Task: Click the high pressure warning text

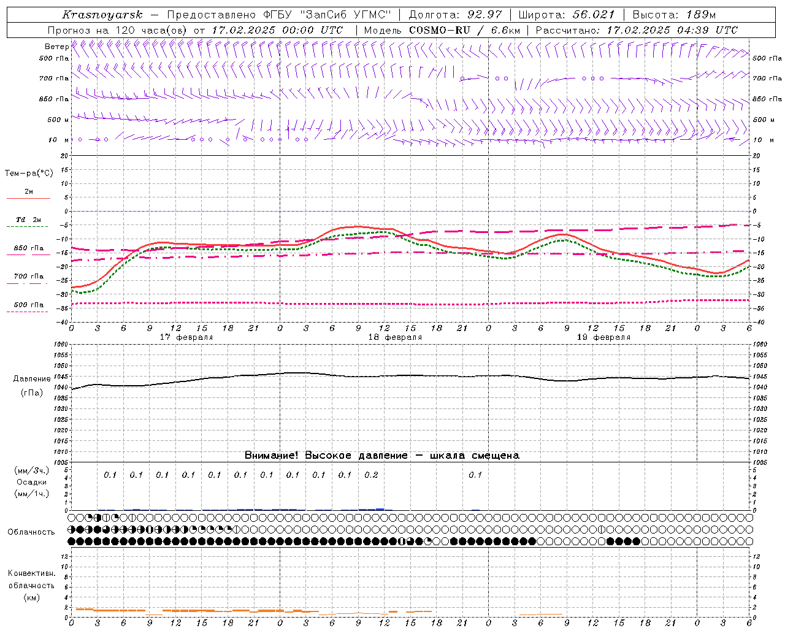Action: [381, 455]
